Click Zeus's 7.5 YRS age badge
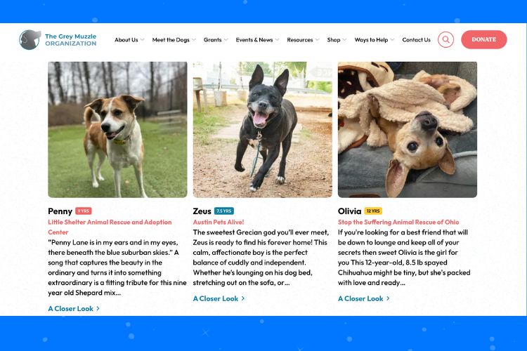The width and height of the screenshot is (527, 351). (x=224, y=211)
